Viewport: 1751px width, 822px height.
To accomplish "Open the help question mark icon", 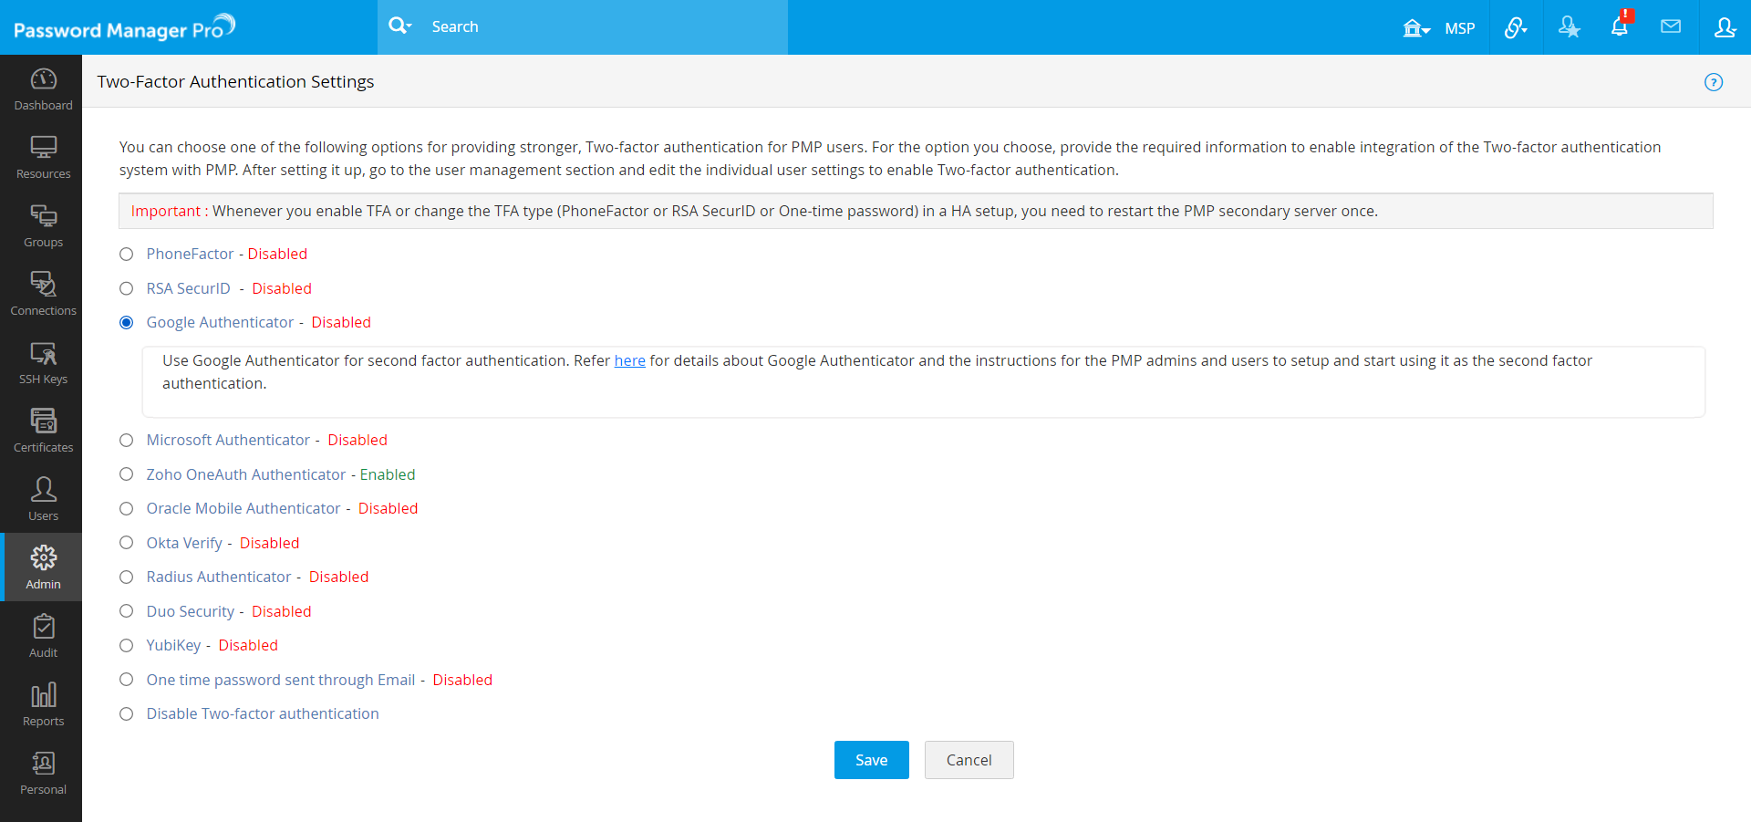I will coord(1714,82).
